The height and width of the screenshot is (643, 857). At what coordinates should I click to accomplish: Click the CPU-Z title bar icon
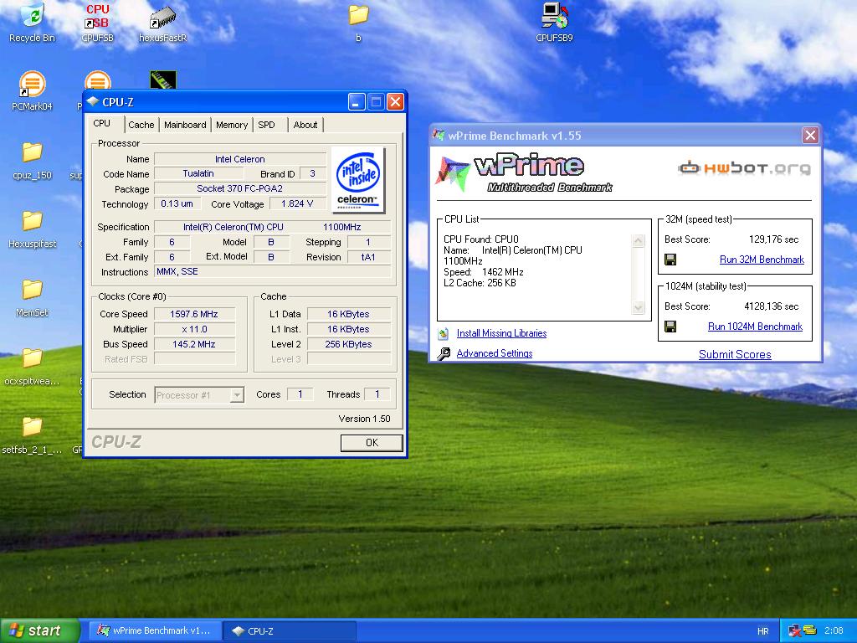tap(92, 101)
